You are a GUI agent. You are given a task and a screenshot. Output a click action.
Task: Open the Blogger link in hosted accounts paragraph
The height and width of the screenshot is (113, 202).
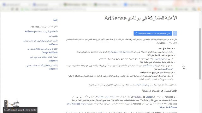[149, 97]
